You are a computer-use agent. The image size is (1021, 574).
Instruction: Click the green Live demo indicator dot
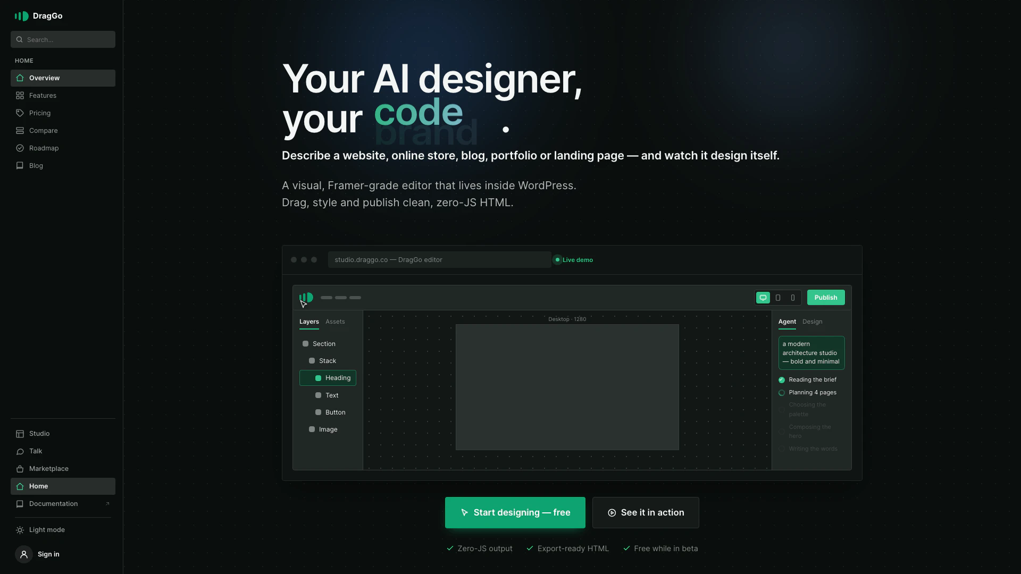(x=557, y=260)
